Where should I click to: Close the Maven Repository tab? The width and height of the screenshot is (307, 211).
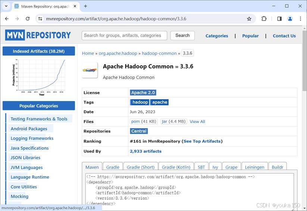[x=75, y=6]
